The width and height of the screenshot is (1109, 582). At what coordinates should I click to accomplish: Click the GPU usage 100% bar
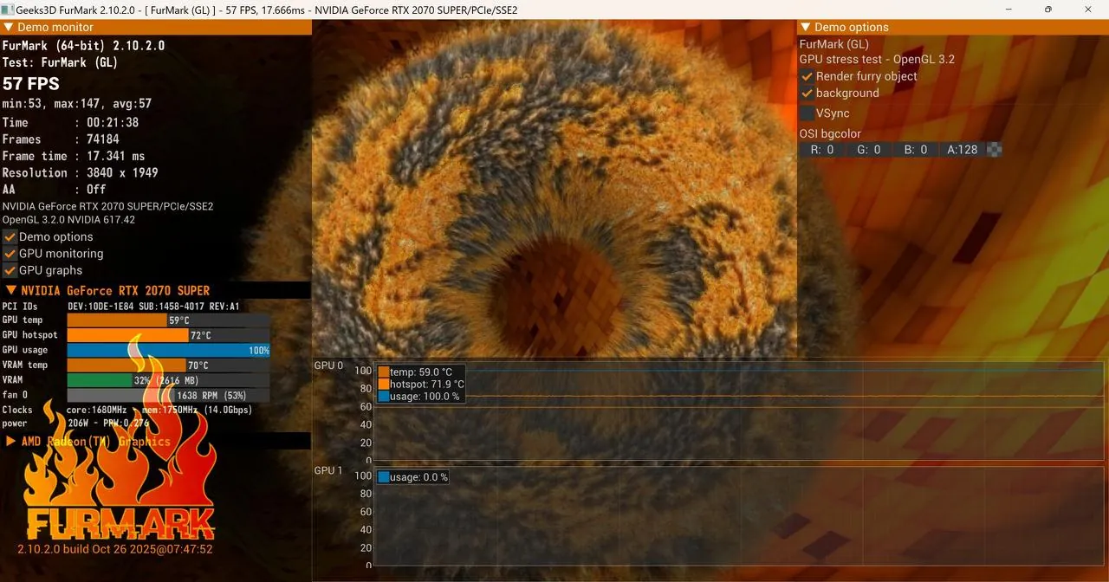(168, 350)
